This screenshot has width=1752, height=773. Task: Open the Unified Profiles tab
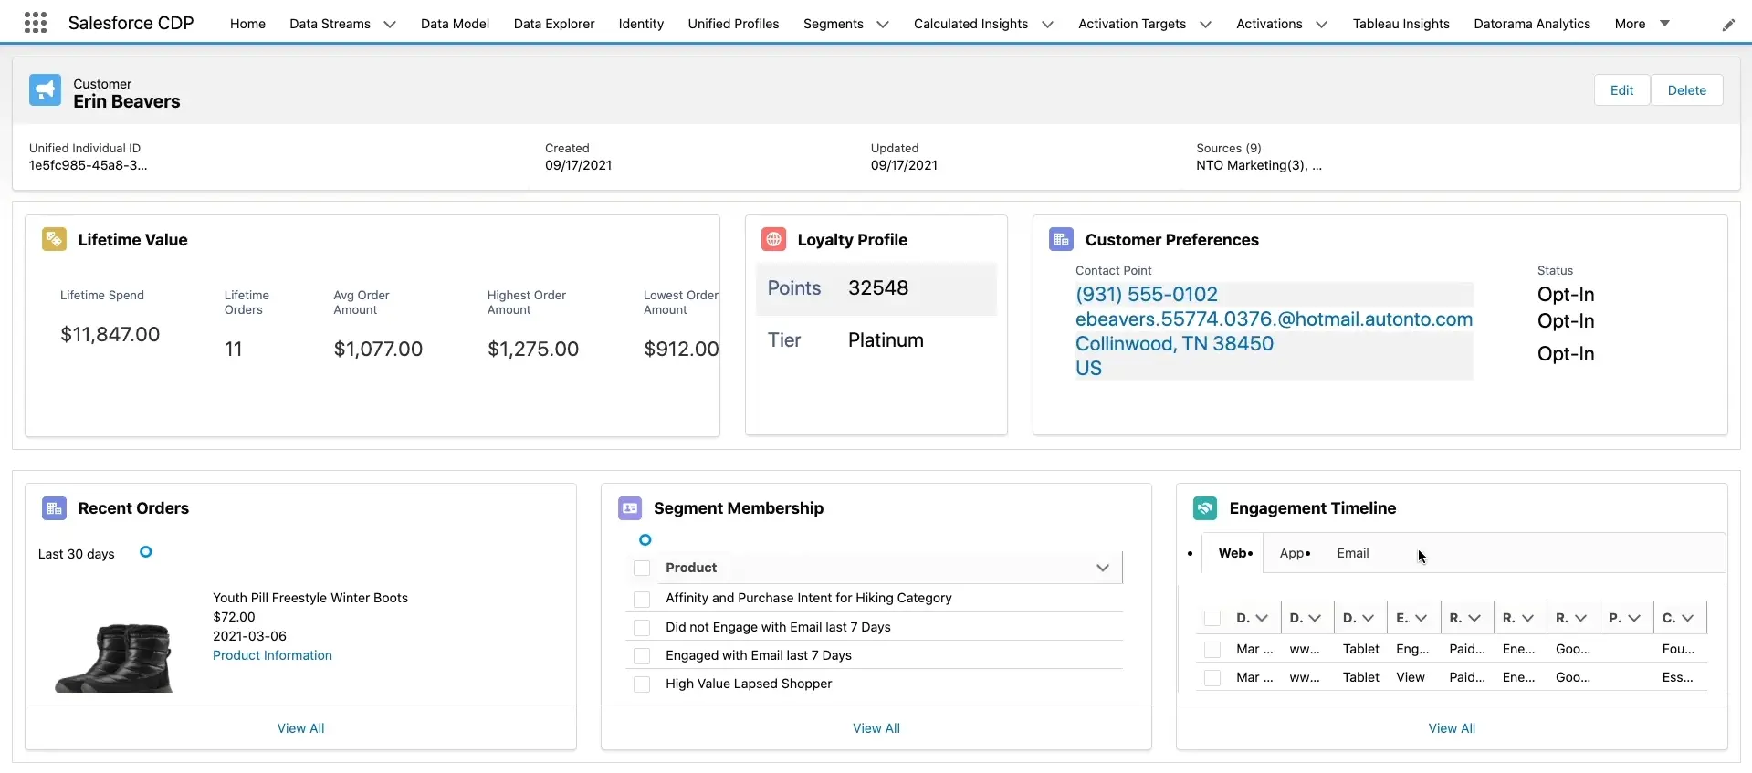(733, 24)
